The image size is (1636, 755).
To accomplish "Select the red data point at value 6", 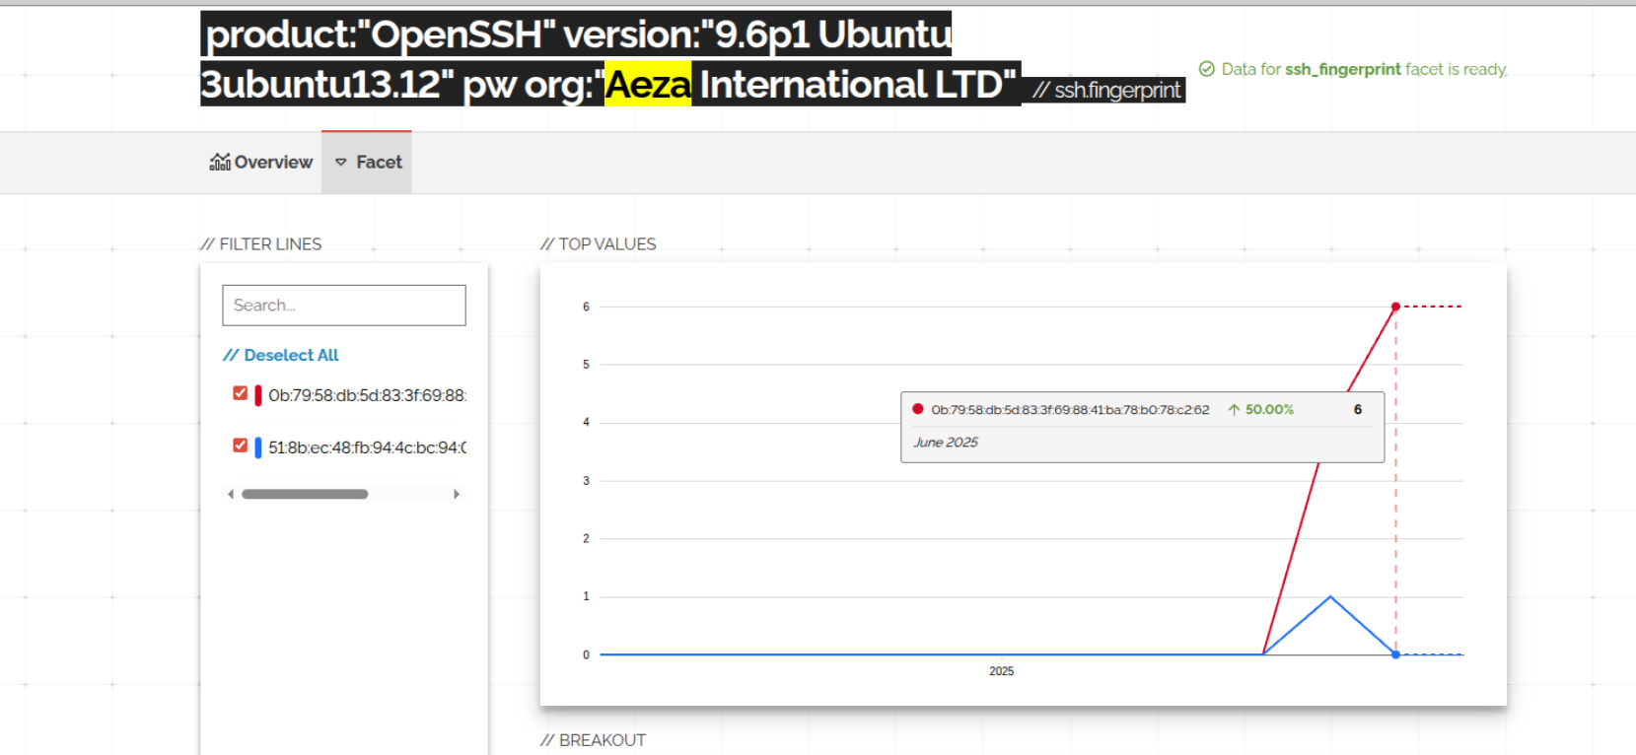I will pos(1395,308).
